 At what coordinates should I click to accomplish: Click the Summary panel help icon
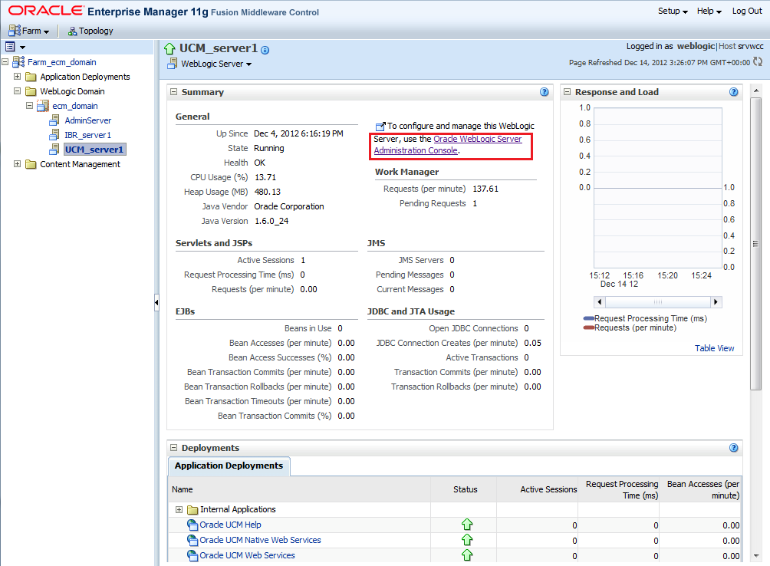point(545,91)
